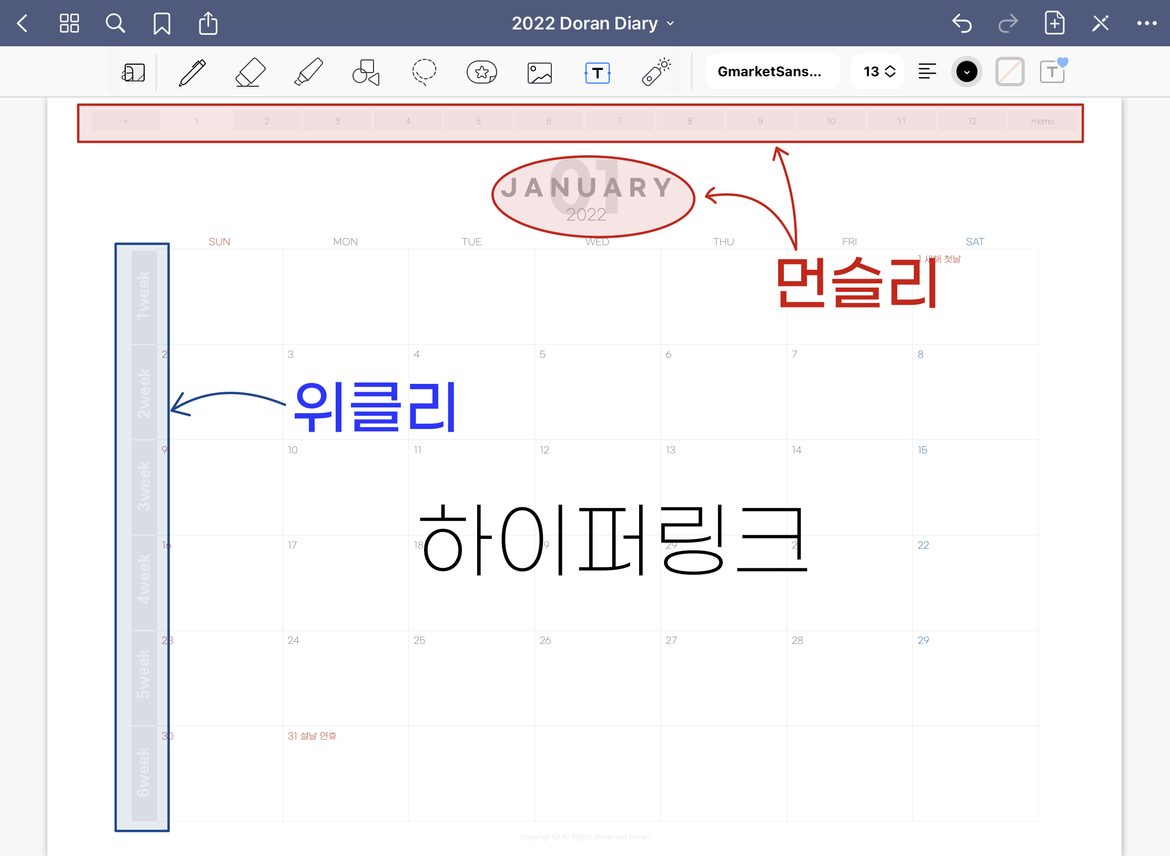Open the GmarketSans font dropdown
The image size is (1170, 856).
pyautogui.click(x=771, y=72)
